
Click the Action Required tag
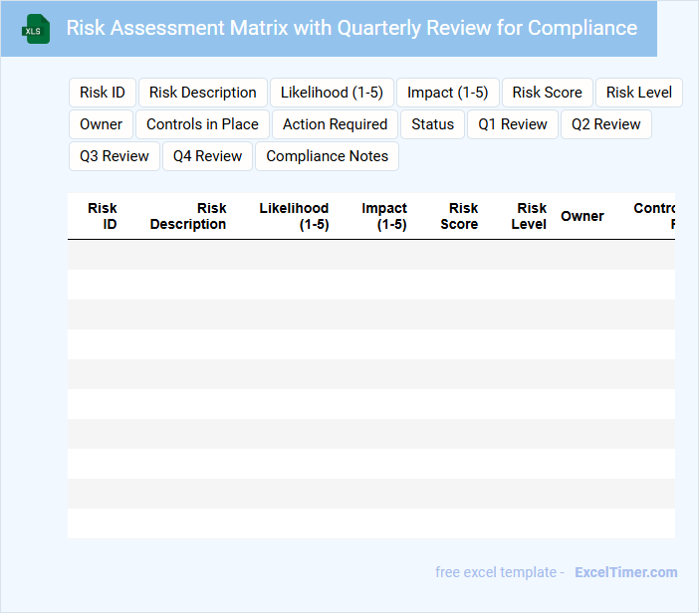point(335,124)
